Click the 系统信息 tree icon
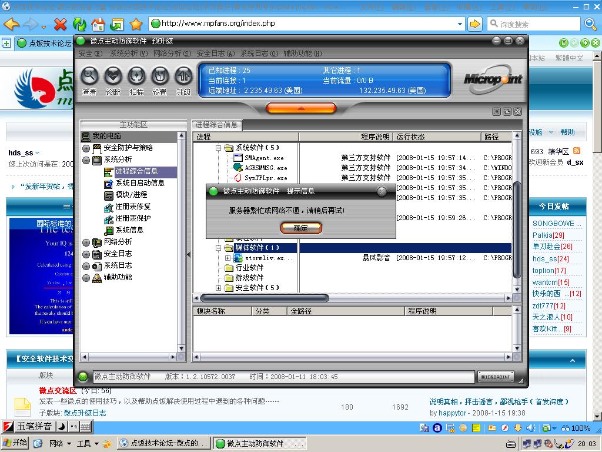602x452 pixels. pos(109,231)
